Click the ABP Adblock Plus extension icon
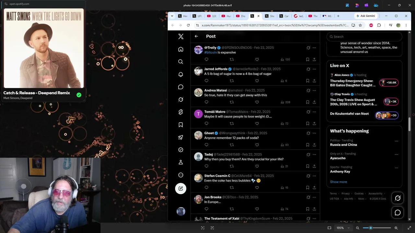 (x=371, y=25)
